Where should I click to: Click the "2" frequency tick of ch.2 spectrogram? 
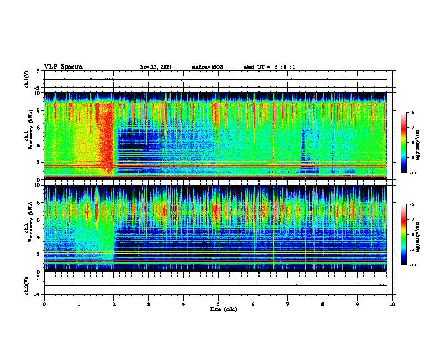tap(40, 255)
